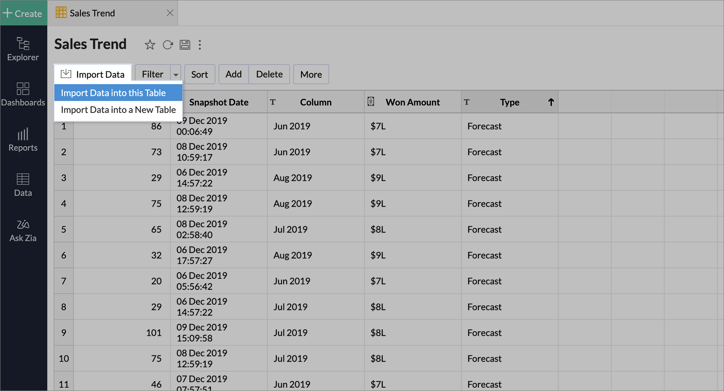Click the save disk icon
724x391 pixels.
click(x=185, y=45)
